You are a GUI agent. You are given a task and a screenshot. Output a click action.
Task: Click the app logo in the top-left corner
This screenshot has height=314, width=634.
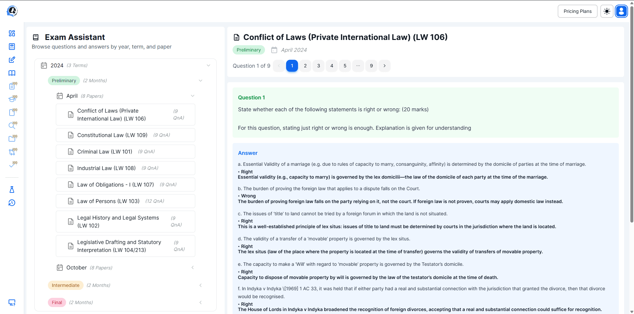pos(12,11)
